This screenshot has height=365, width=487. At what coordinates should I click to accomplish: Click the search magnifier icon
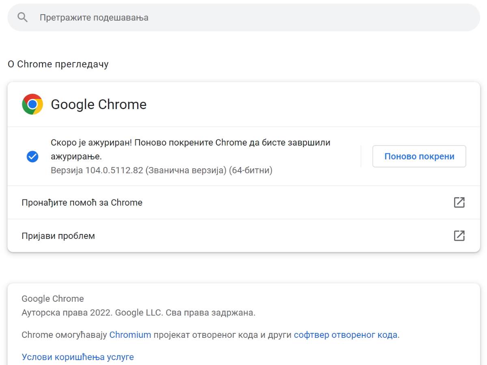pyautogui.click(x=22, y=17)
